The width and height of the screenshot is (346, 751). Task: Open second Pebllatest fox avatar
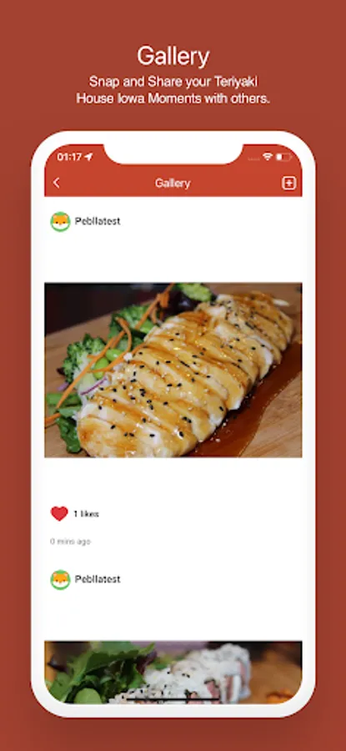pos(60,580)
